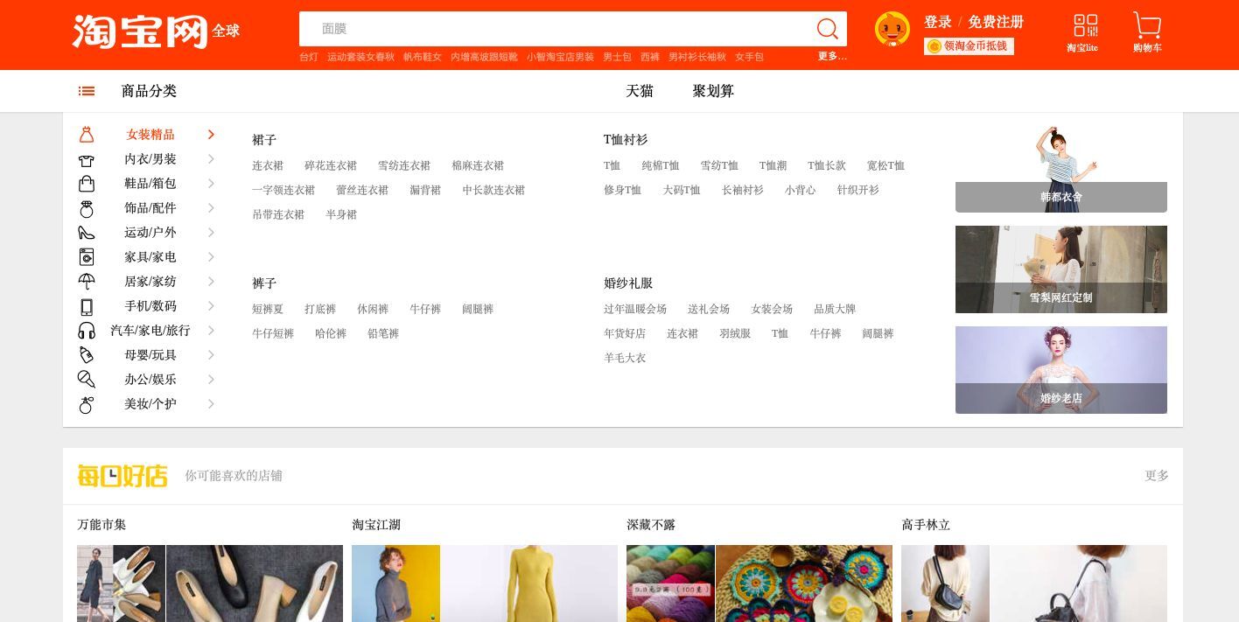Open the 淘宝lite QR code icon
This screenshot has width=1239, height=622.
(x=1085, y=24)
